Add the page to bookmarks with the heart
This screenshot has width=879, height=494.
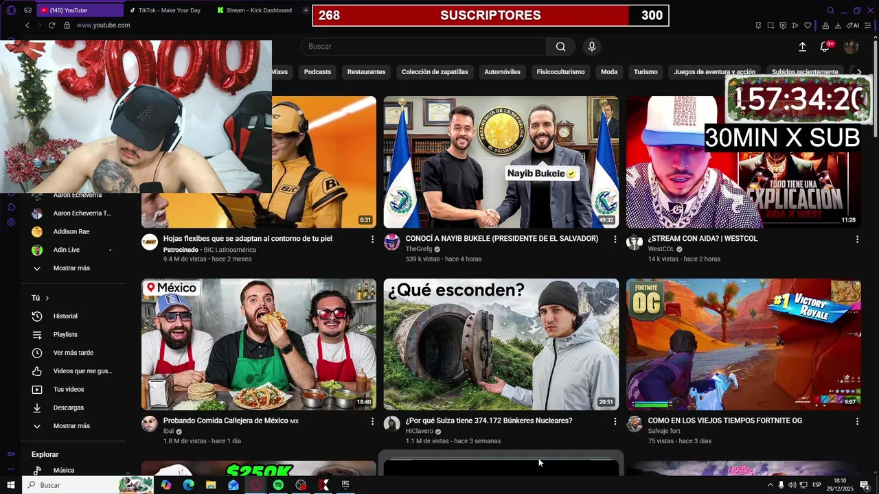[808, 25]
